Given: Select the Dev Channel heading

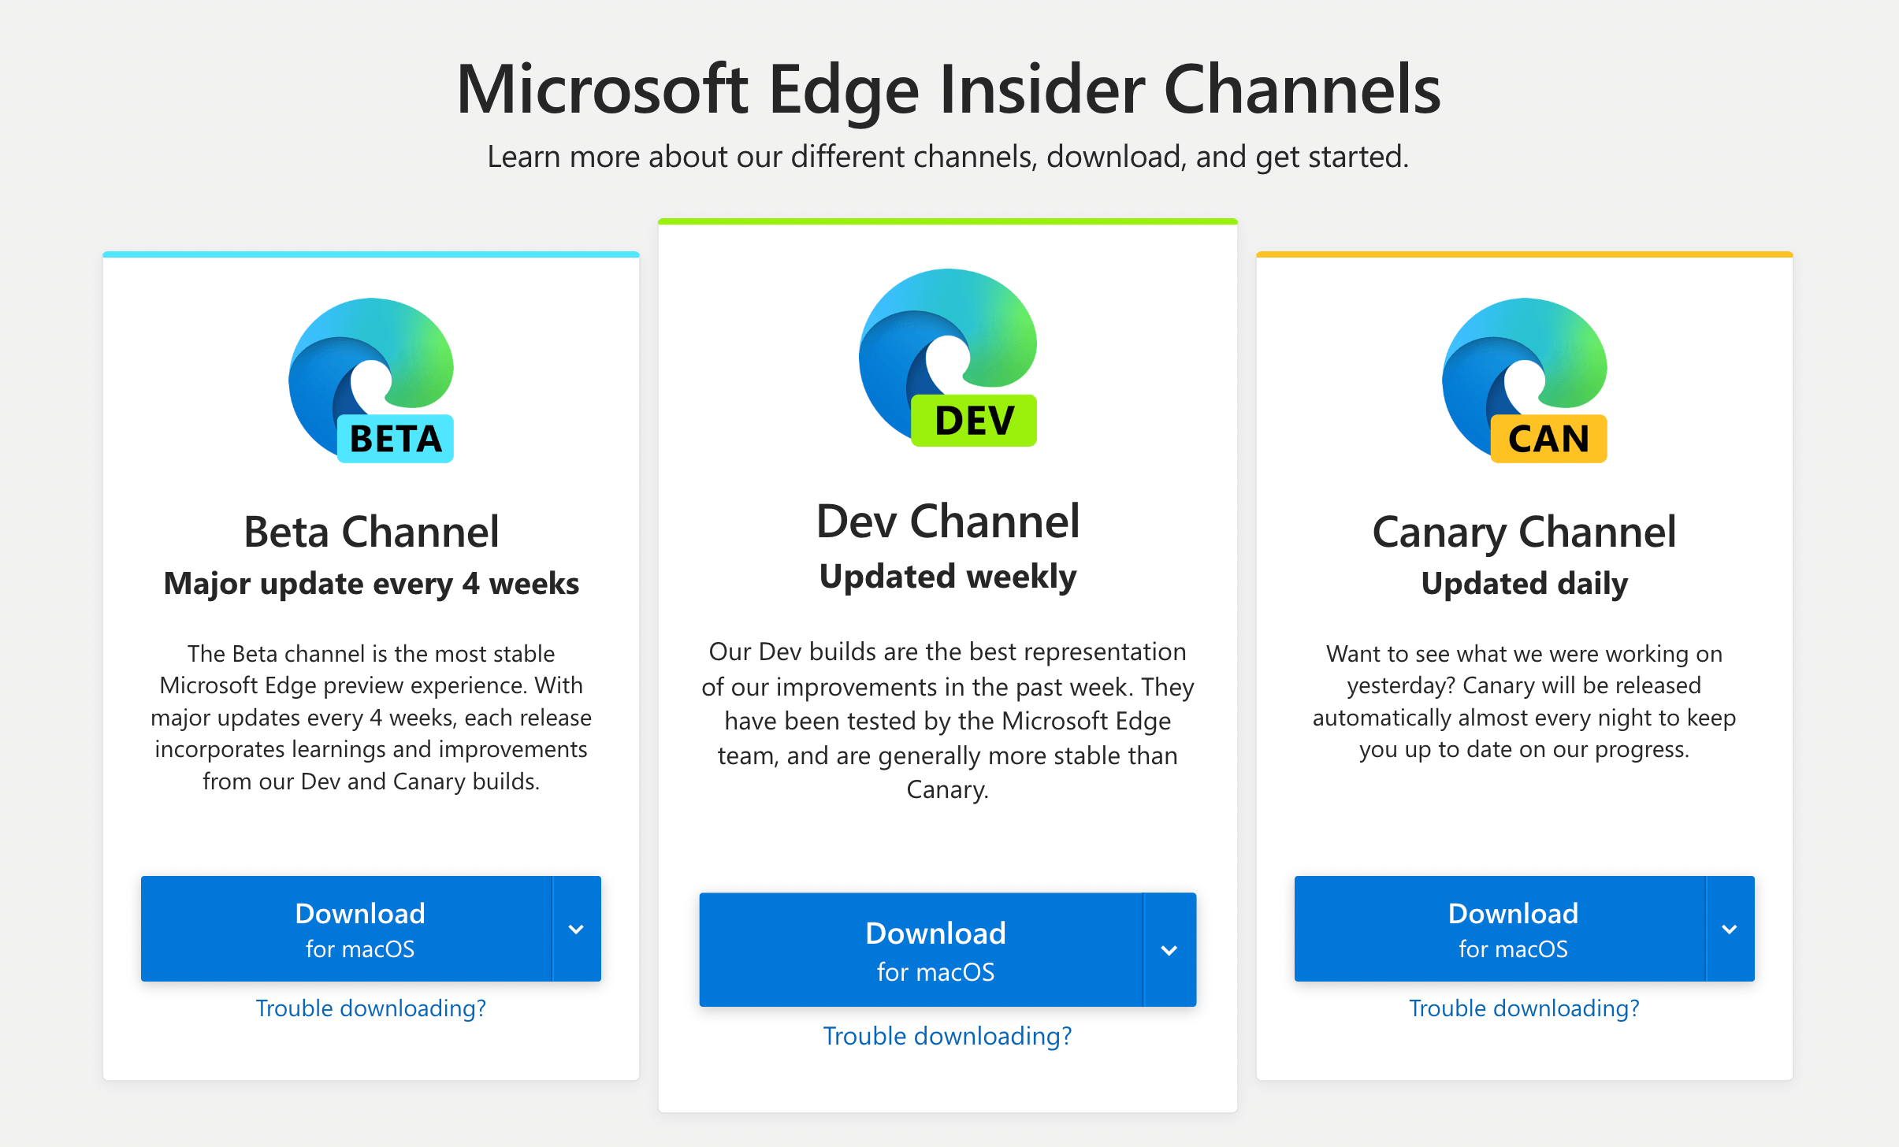Looking at the screenshot, I should (948, 521).
